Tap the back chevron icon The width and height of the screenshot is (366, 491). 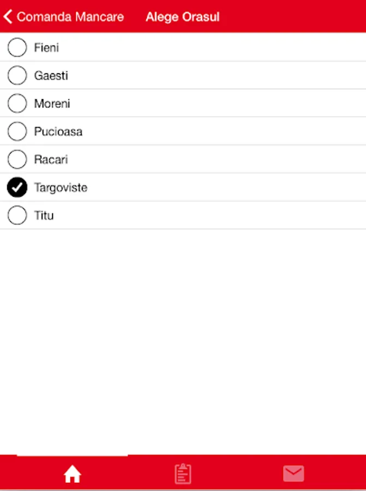[x=8, y=17]
